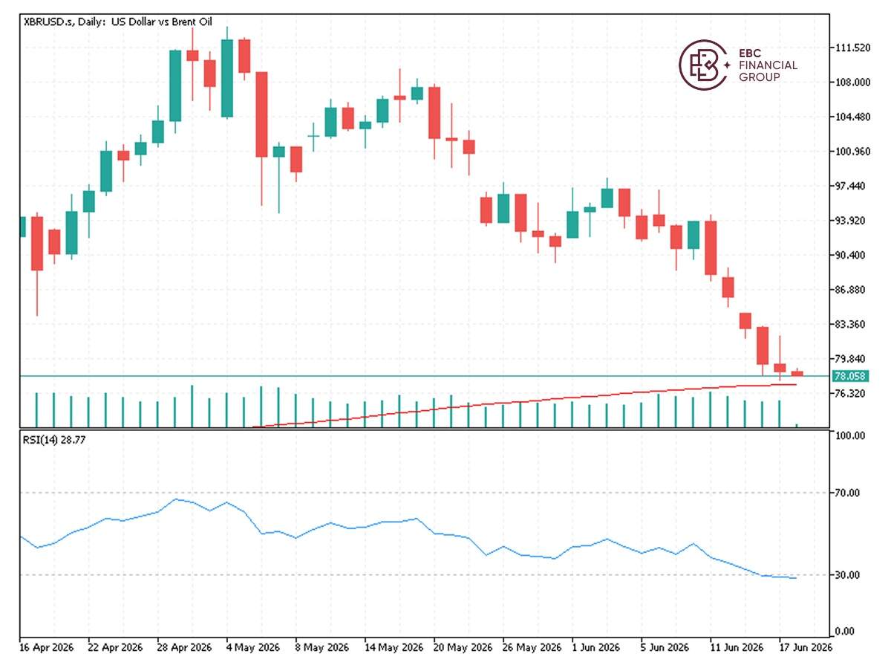
Task: Click the 111.520 price axis label
Action: (x=852, y=48)
